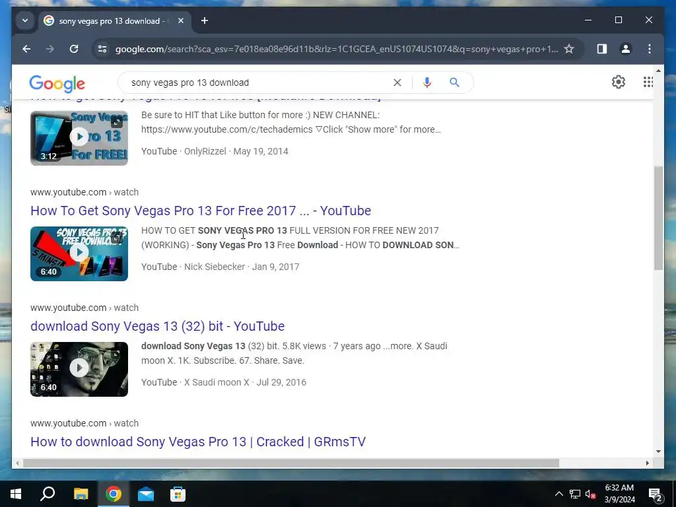
Task: Click www.youtube.com › watch above the 32 bit result
Action: point(84,308)
